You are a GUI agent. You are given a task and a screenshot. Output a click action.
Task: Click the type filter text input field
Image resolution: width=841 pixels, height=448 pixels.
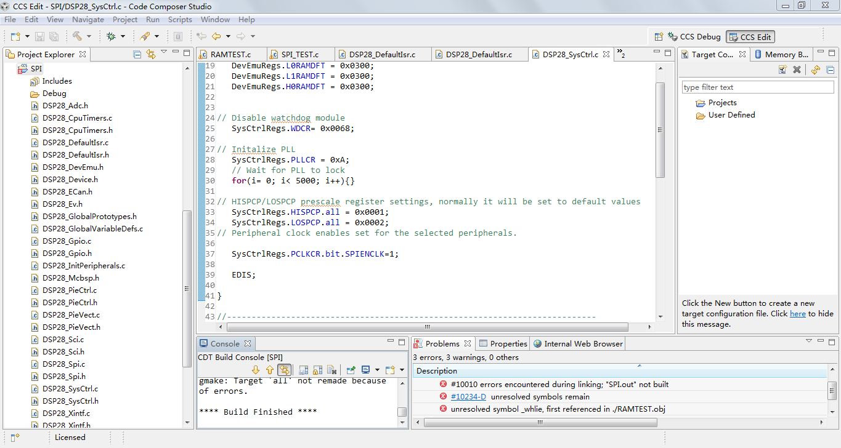tap(757, 87)
